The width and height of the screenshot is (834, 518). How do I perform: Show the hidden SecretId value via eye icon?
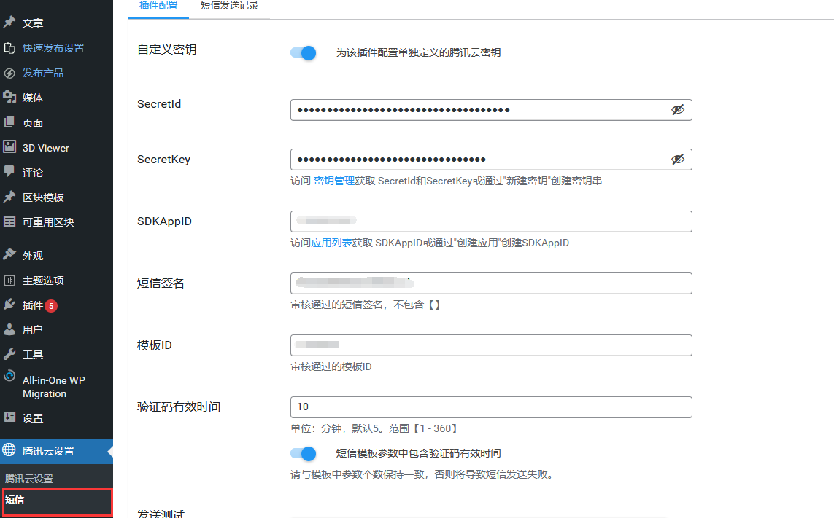point(678,109)
